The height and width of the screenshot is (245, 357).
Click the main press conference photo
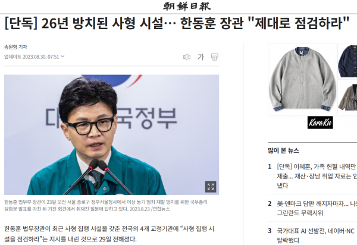[x=112, y=134]
